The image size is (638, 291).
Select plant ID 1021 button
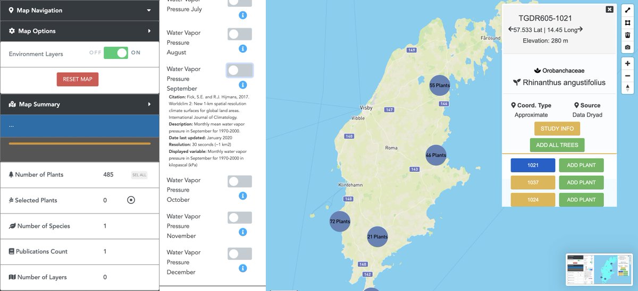point(533,165)
